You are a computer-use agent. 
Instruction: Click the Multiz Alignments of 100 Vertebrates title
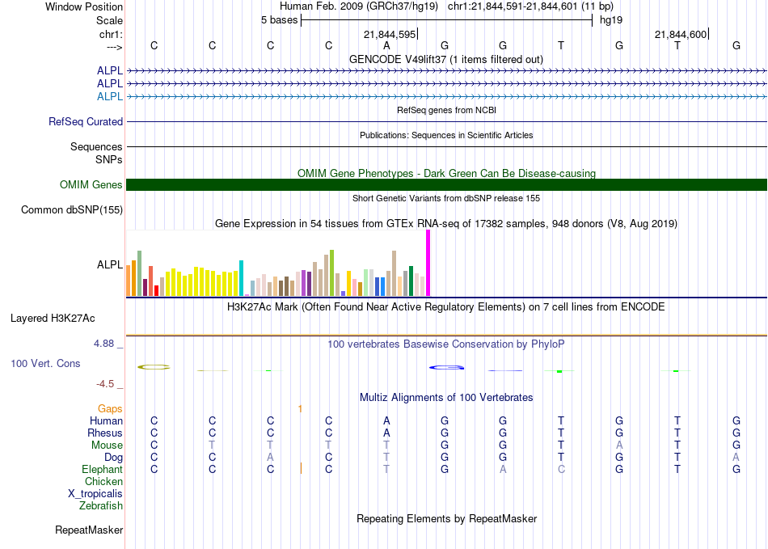tap(446, 398)
